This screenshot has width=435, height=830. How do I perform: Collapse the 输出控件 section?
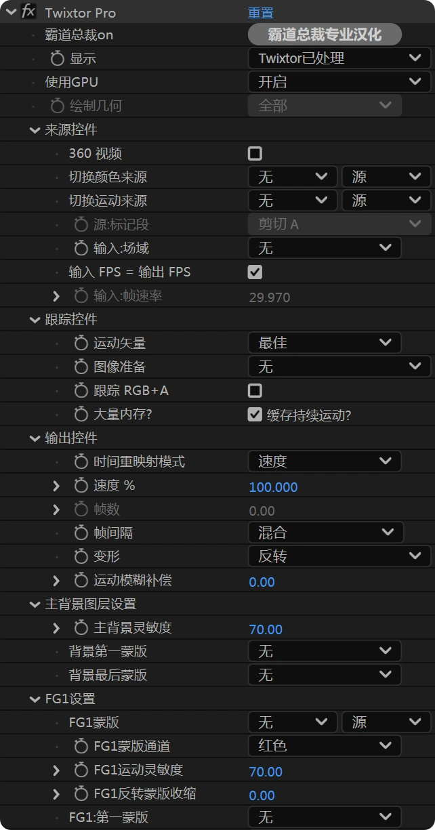pos(35,438)
